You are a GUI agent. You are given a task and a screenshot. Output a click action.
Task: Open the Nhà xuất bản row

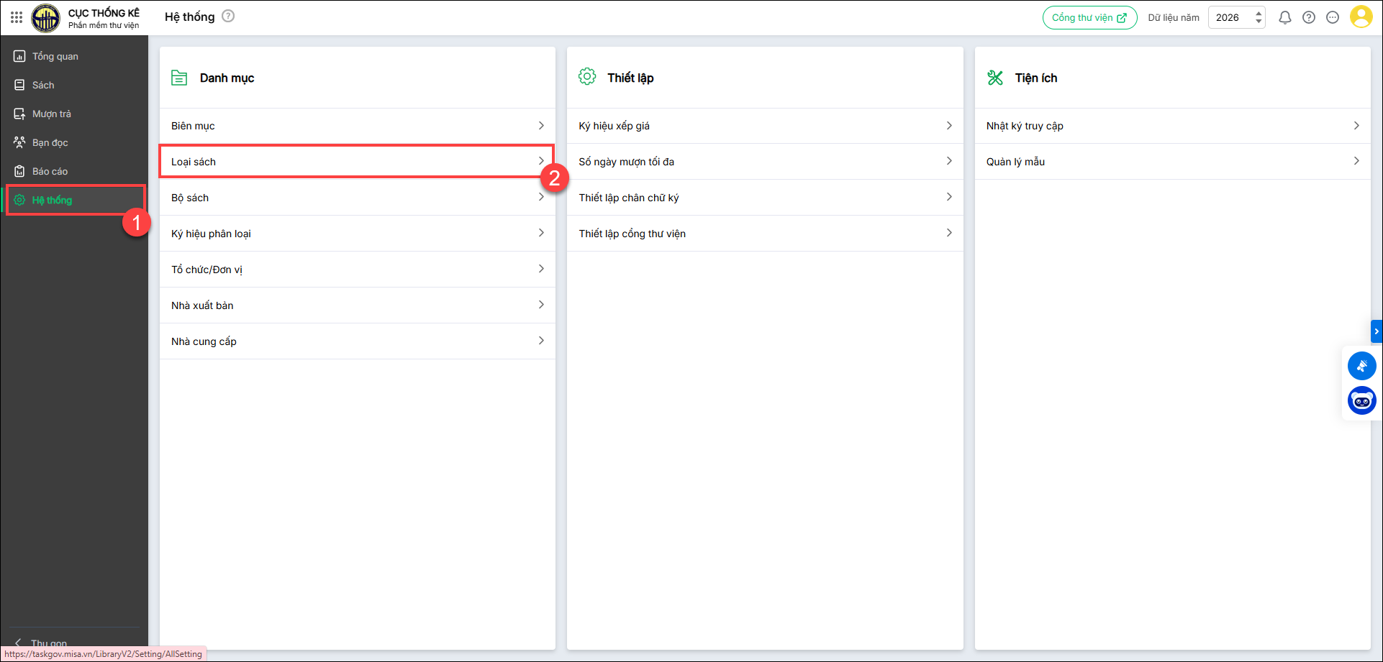click(357, 305)
